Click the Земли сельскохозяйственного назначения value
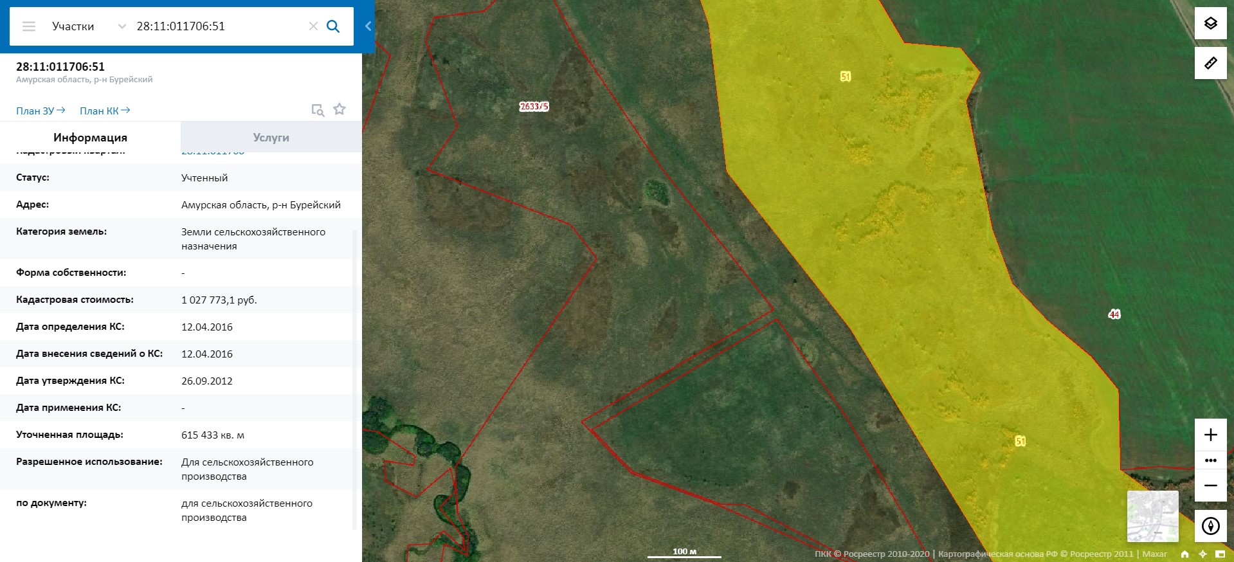 point(253,239)
